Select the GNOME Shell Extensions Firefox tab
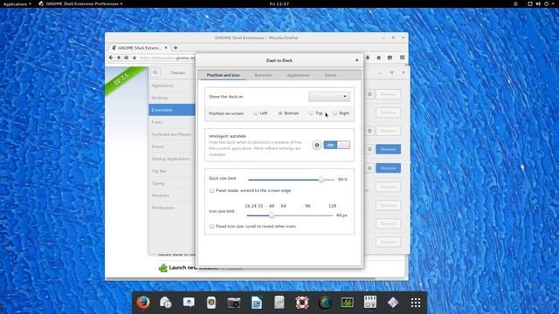Screen dimensions: 559x314 [139, 47]
